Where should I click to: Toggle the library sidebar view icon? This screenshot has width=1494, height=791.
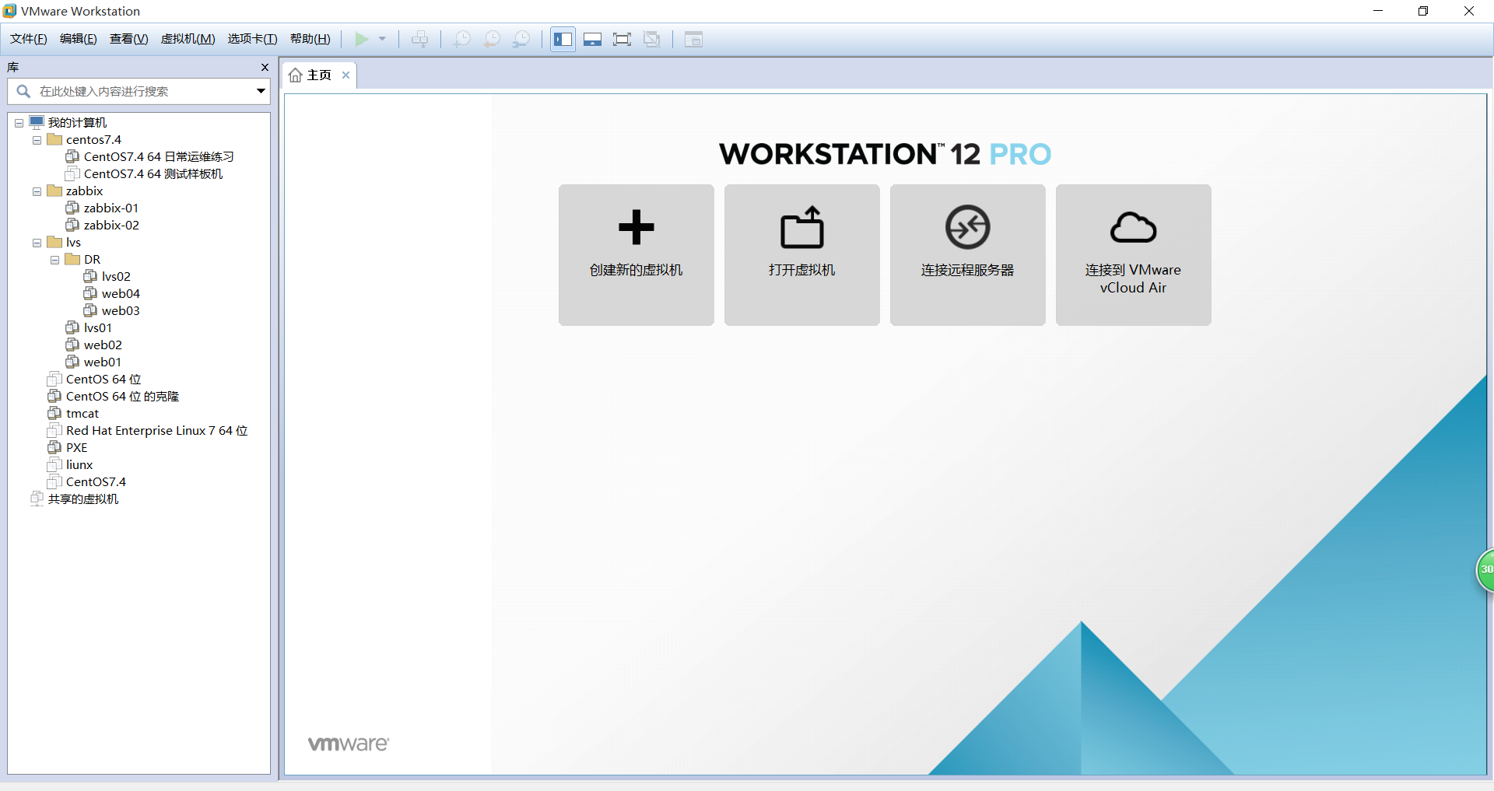click(x=563, y=39)
